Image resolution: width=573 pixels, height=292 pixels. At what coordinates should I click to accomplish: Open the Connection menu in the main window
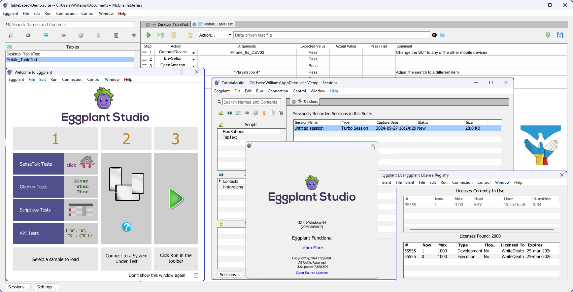66,14
